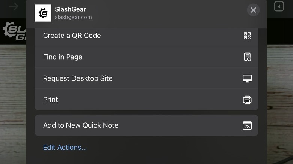Tap the slashgear.com URL text

[73, 17]
